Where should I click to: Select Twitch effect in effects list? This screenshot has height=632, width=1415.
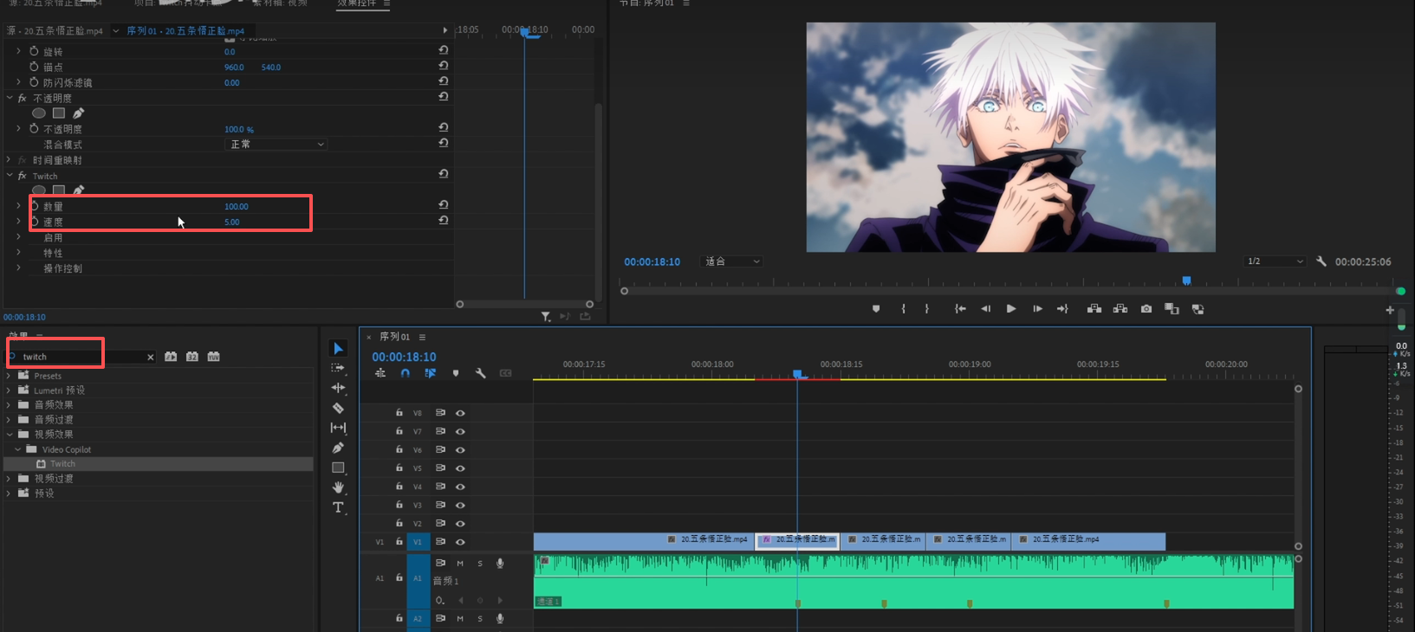pos(62,464)
